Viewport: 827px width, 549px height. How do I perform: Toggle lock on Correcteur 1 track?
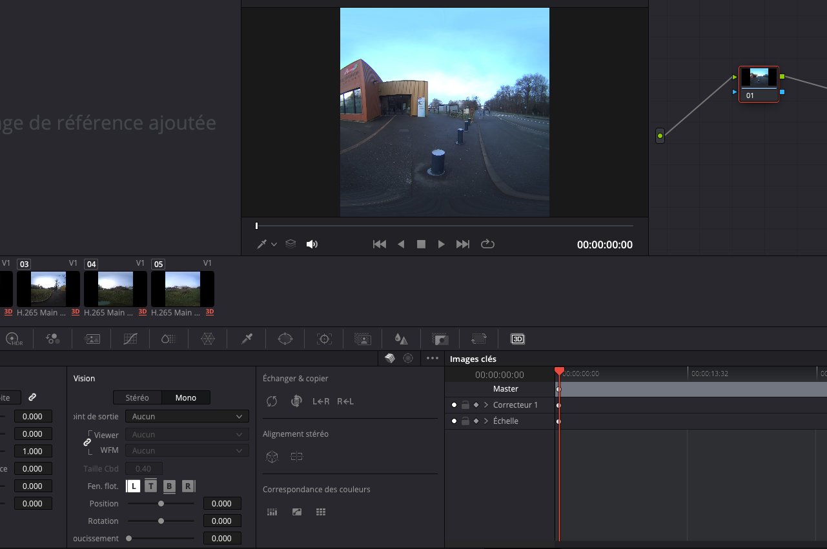(465, 405)
